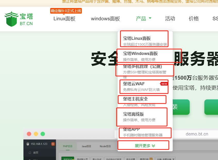This screenshot has width=218, height=160.
Task: Click the 默认站点 button in the demo panel
Action: (97, 159)
